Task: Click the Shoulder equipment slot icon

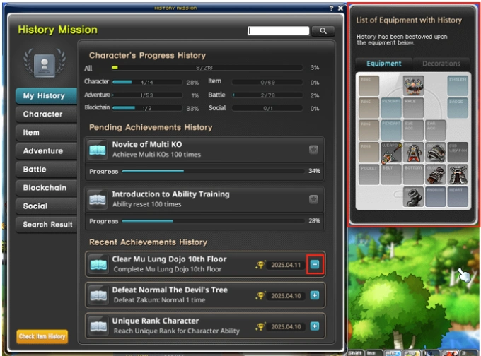Action: click(x=435, y=153)
